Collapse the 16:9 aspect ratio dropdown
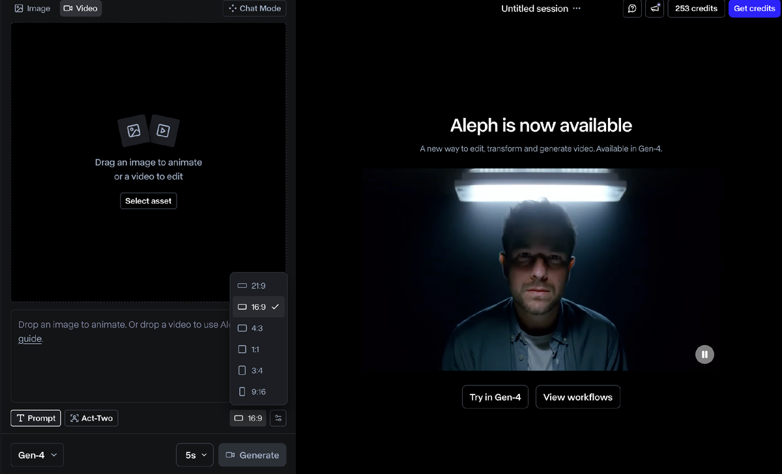This screenshot has height=474, width=782. click(x=248, y=418)
